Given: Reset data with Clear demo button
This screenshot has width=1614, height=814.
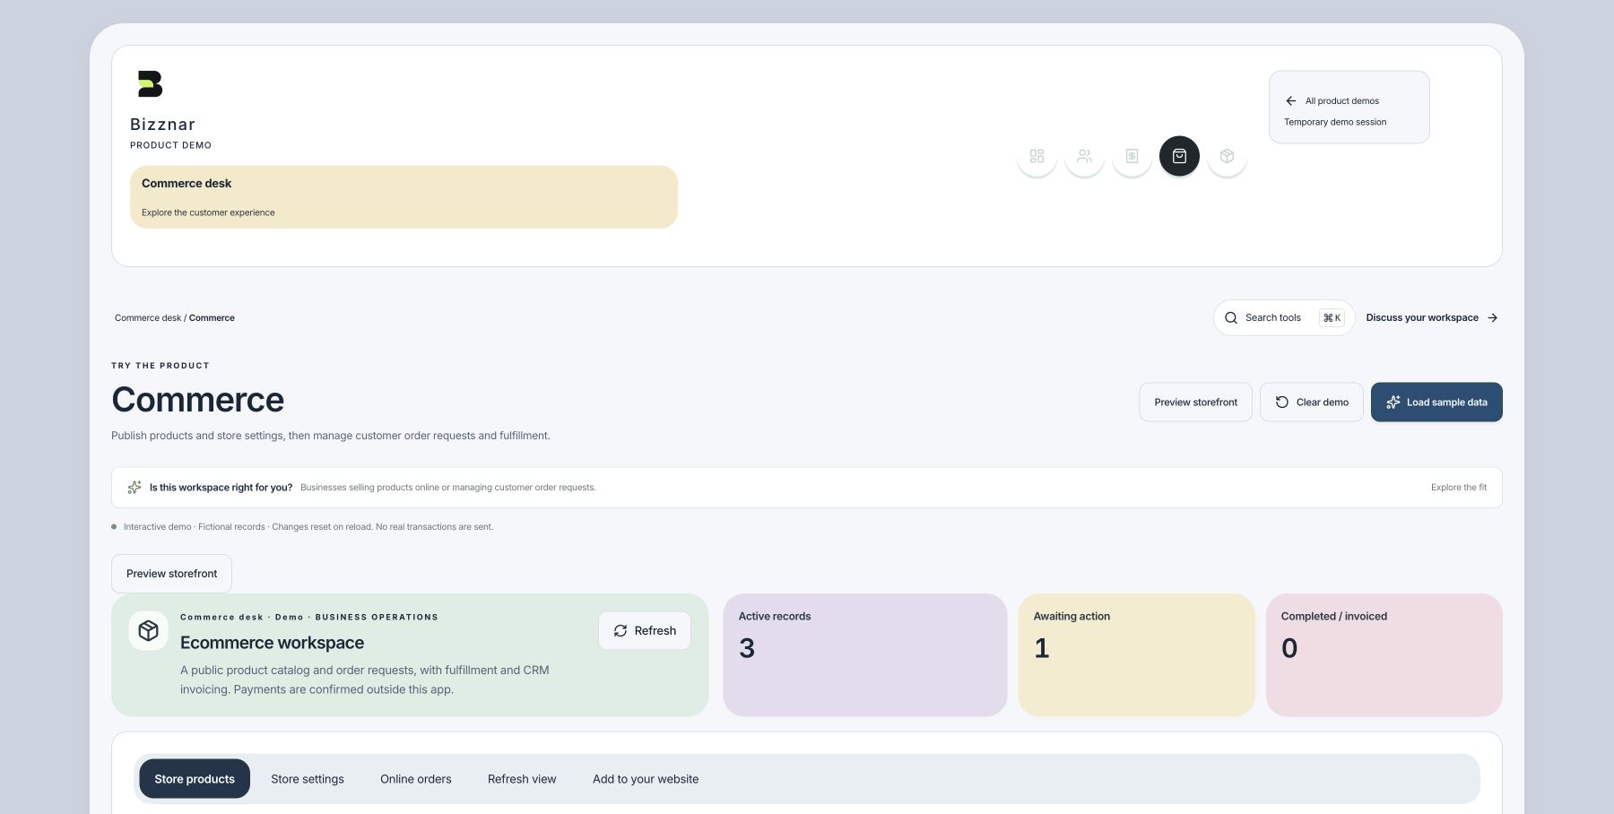Looking at the screenshot, I should tap(1311, 402).
